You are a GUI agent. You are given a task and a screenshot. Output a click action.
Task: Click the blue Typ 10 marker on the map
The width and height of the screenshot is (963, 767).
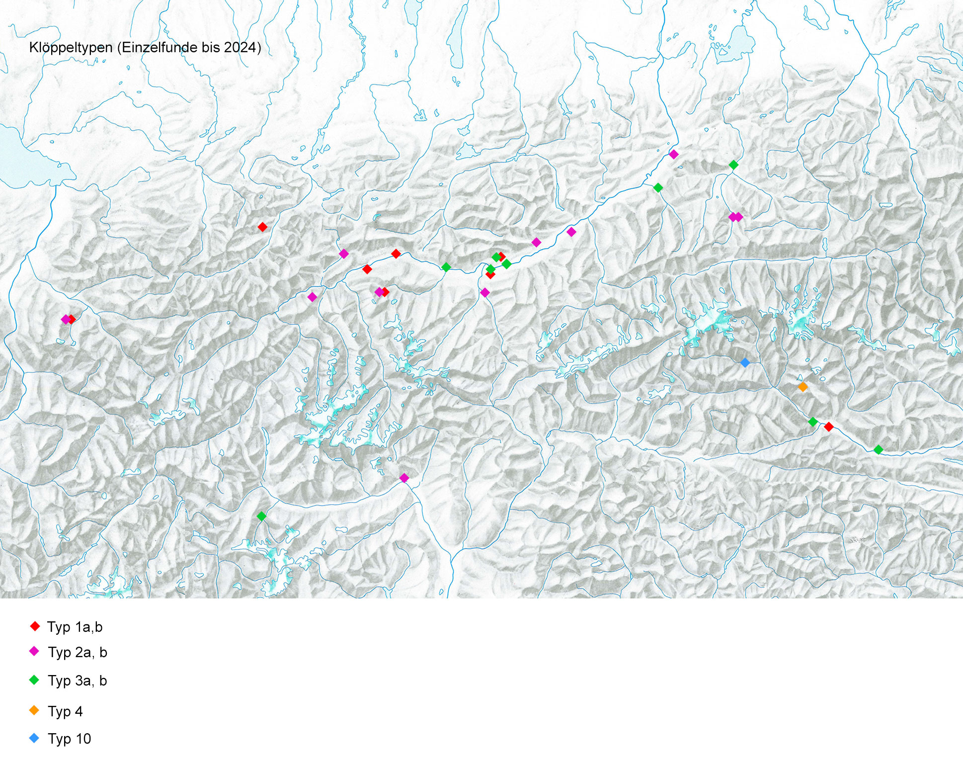pos(745,363)
